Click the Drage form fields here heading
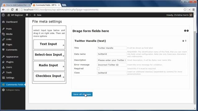This screenshot has width=198, height=111. point(91,31)
